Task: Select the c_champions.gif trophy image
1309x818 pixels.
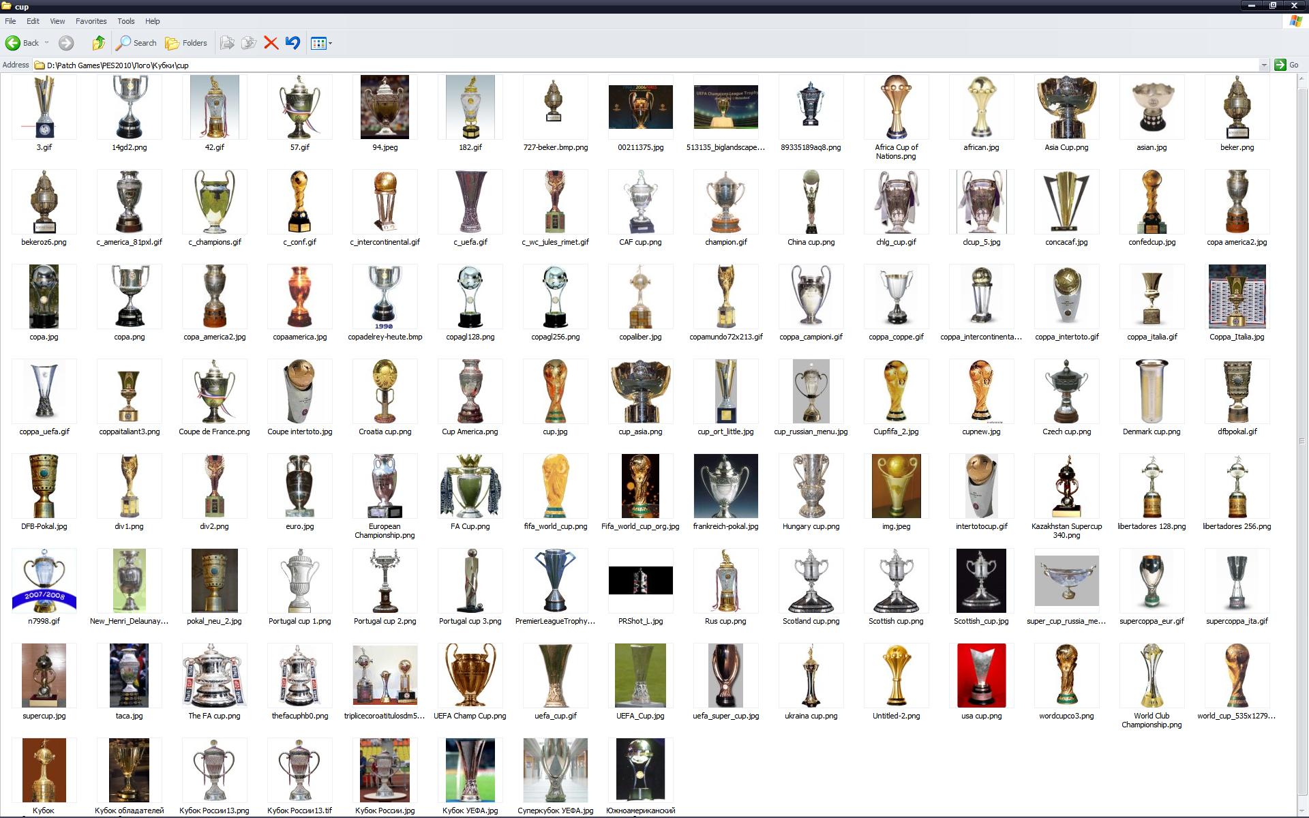Action: 214,202
